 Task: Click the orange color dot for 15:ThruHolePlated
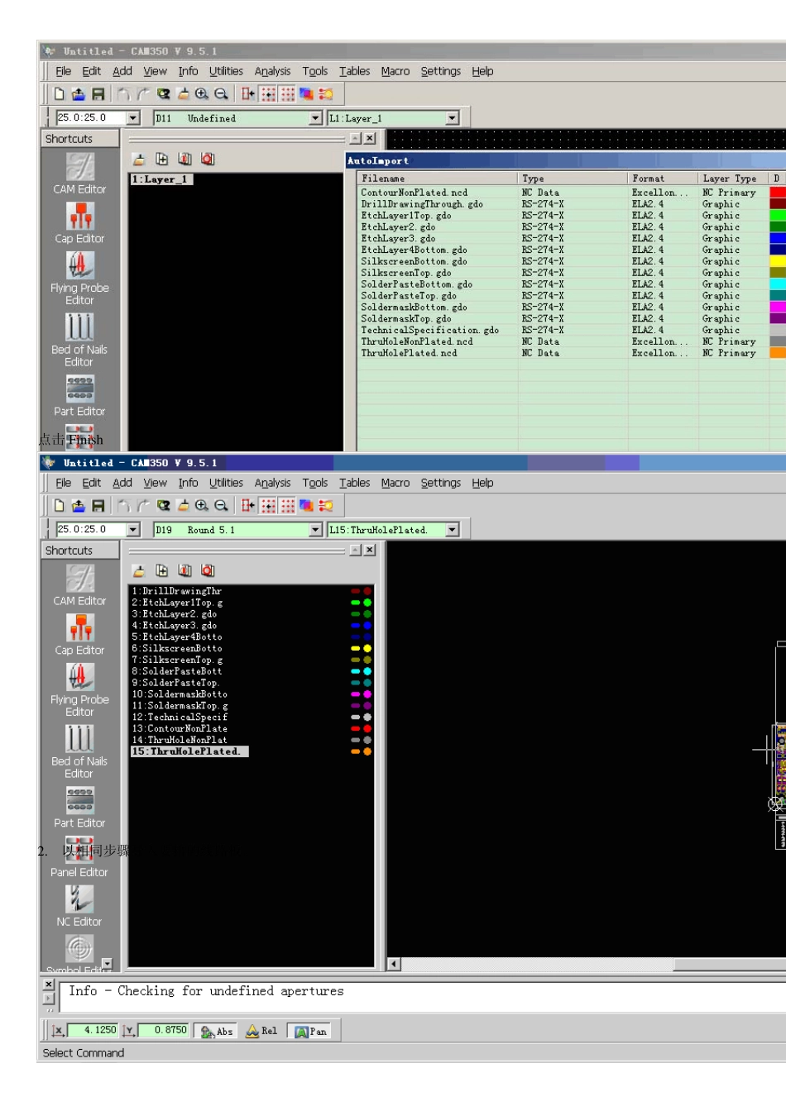pos(367,751)
